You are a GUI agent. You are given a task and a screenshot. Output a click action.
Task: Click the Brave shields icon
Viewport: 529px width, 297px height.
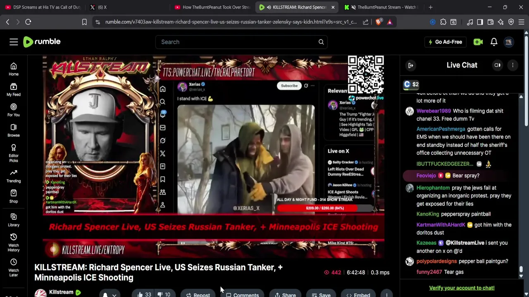[378, 22]
